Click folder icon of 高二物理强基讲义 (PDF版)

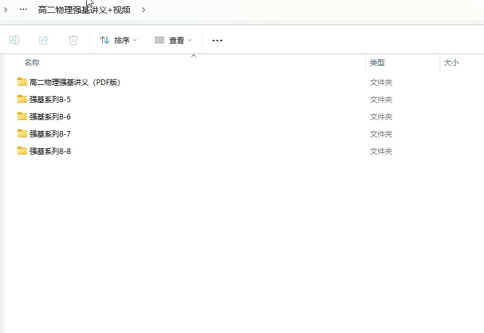[22, 82]
